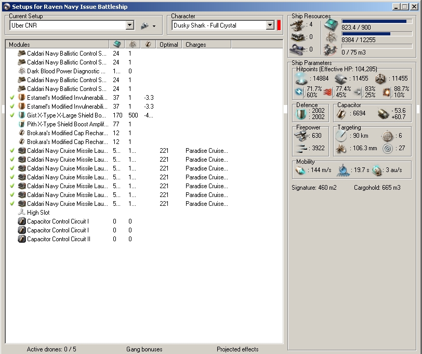Click the red indicator beside the Character box
Image resolution: width=422 pixels, height=354 pixels.
279,25
